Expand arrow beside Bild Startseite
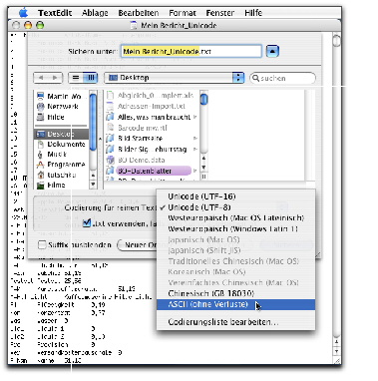378x381 pixels. 195,139
